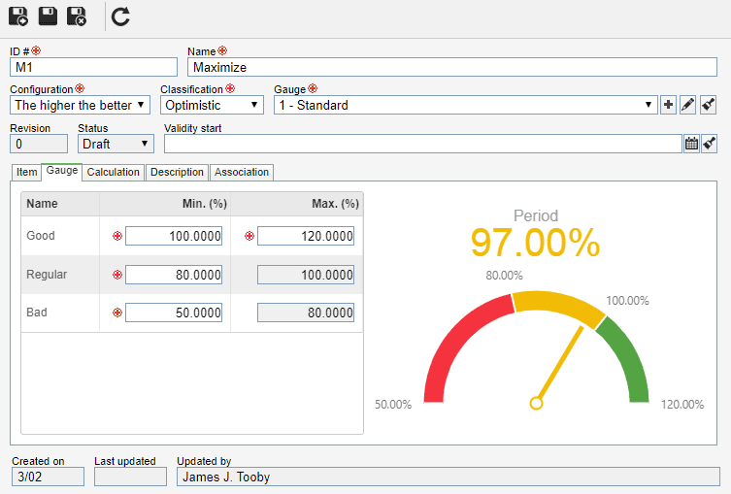Image resolution: width=731 pixels, height=494 pixels.
Task: Select the Item tab
Action: point(26,172)
